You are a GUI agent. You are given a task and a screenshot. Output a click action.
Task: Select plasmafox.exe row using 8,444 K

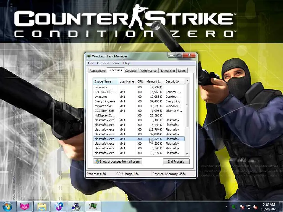pyautogui.click(x=139, y=125)
